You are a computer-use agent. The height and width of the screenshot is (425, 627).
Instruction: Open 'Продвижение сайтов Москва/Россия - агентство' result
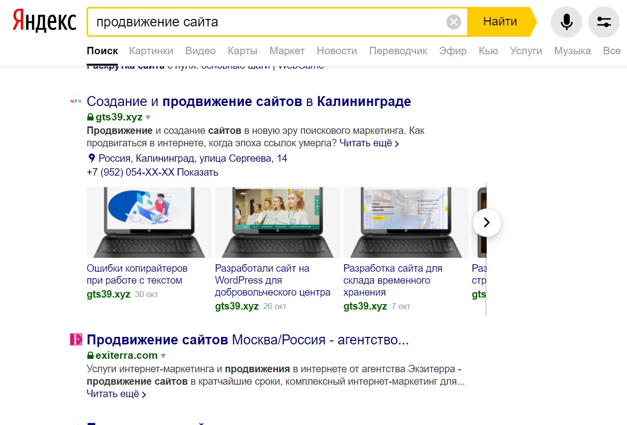click(247, 340)
